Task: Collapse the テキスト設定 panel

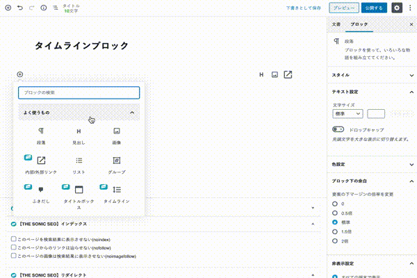Action: coord(373,92)
